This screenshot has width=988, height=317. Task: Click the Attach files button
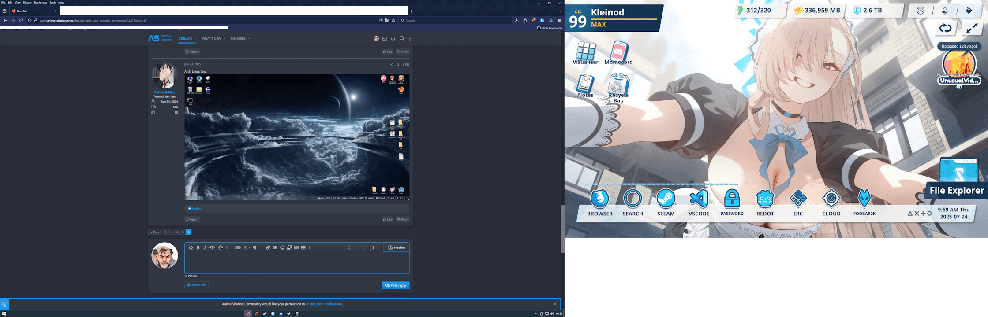196,285
